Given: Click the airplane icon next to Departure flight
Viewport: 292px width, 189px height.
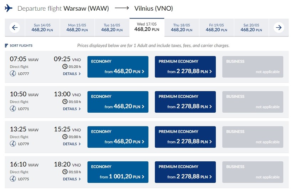Looking at the screenshot, I should pyautogui.click(x=9, y=8).
